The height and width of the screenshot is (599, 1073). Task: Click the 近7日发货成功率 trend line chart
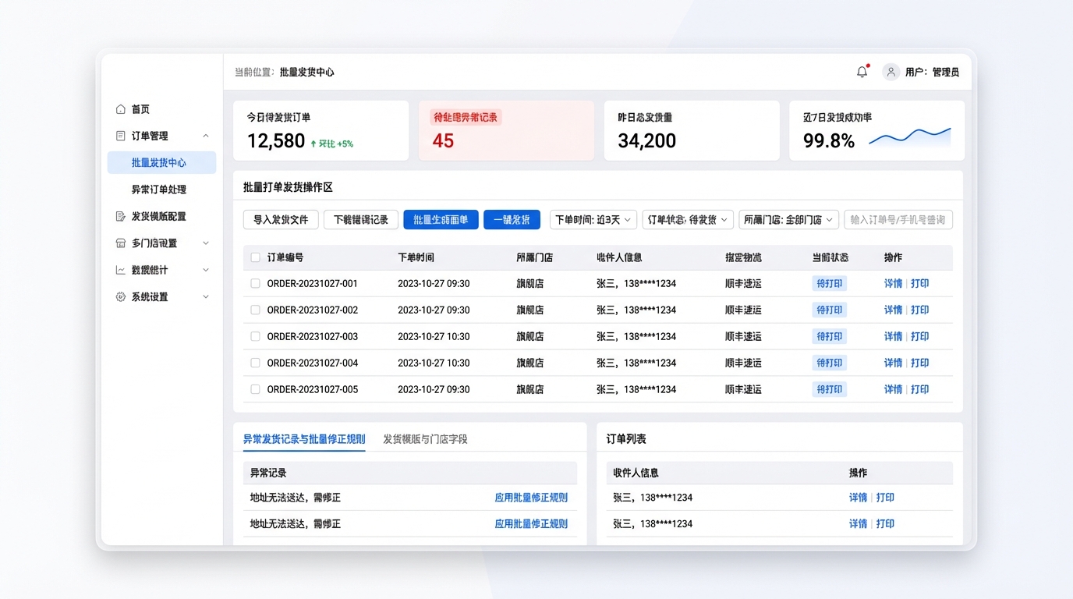[909, 136]
